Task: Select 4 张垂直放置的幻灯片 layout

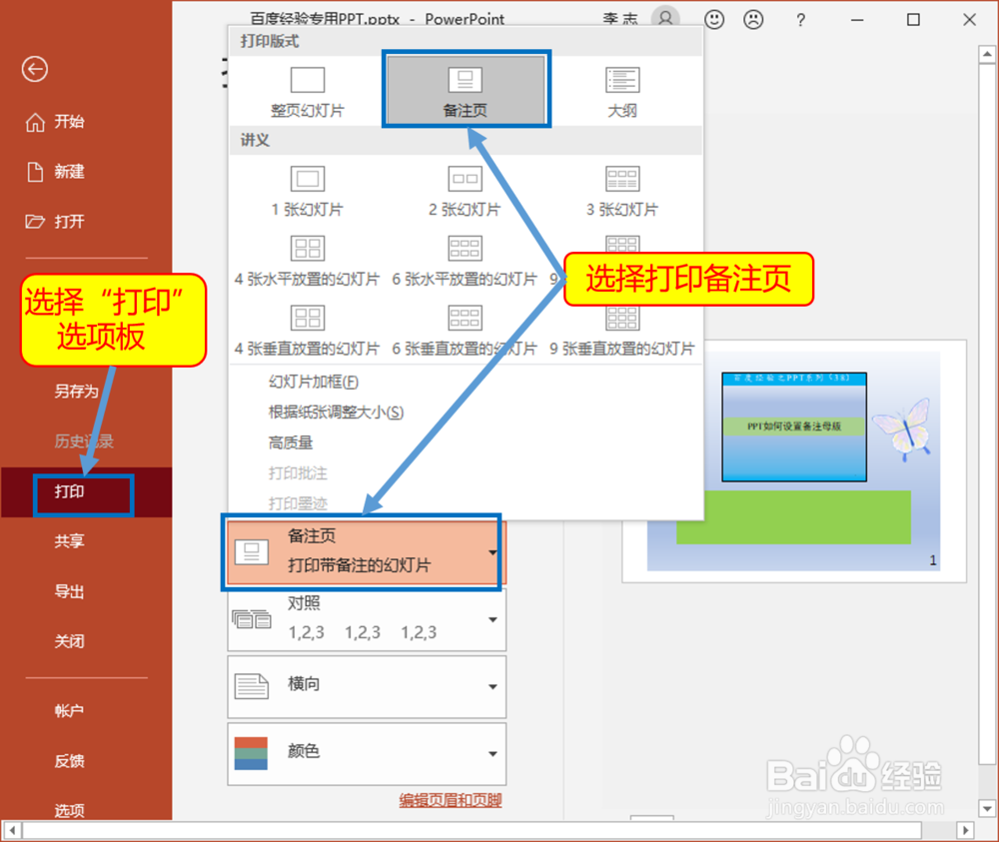Action: tap(308, 330)
